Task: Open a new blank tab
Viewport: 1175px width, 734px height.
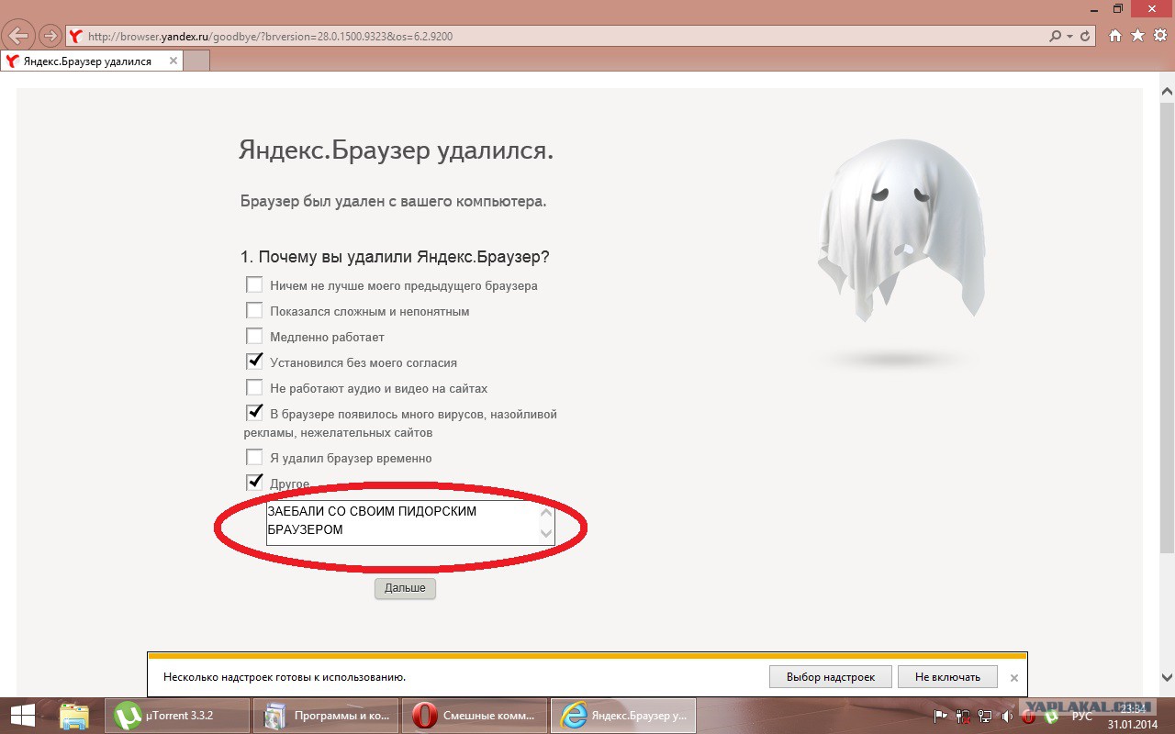Action: [196, 61]
